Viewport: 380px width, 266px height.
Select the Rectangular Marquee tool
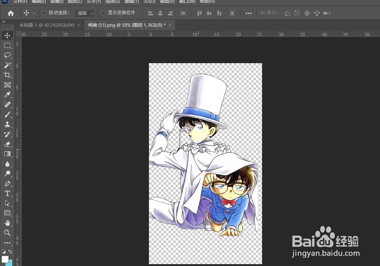[x=8, y=46]
